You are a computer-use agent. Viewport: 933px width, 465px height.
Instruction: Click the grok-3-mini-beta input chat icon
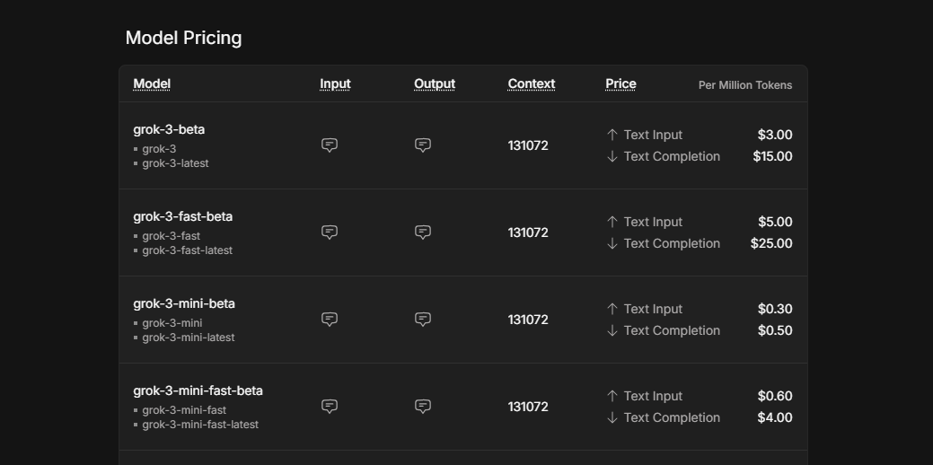click(x=330, y=320)
